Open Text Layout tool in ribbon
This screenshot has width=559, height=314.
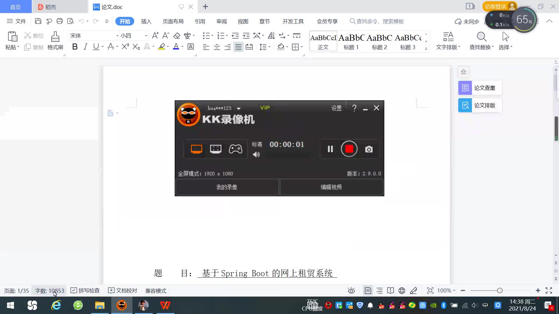coord(448,41)
